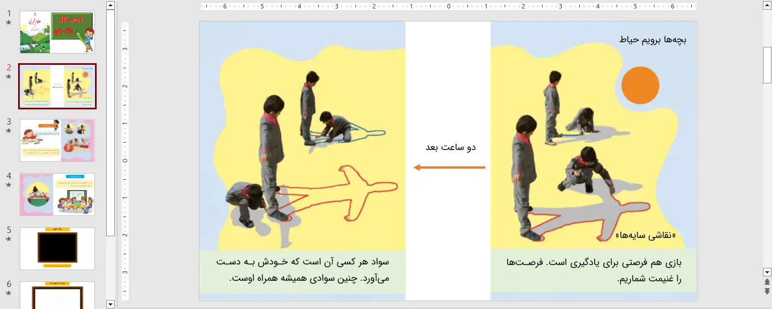The width and height of the screenshot is (772, 309).
Task: Click the animation star icon of slide 3
Action: [8, 131]
